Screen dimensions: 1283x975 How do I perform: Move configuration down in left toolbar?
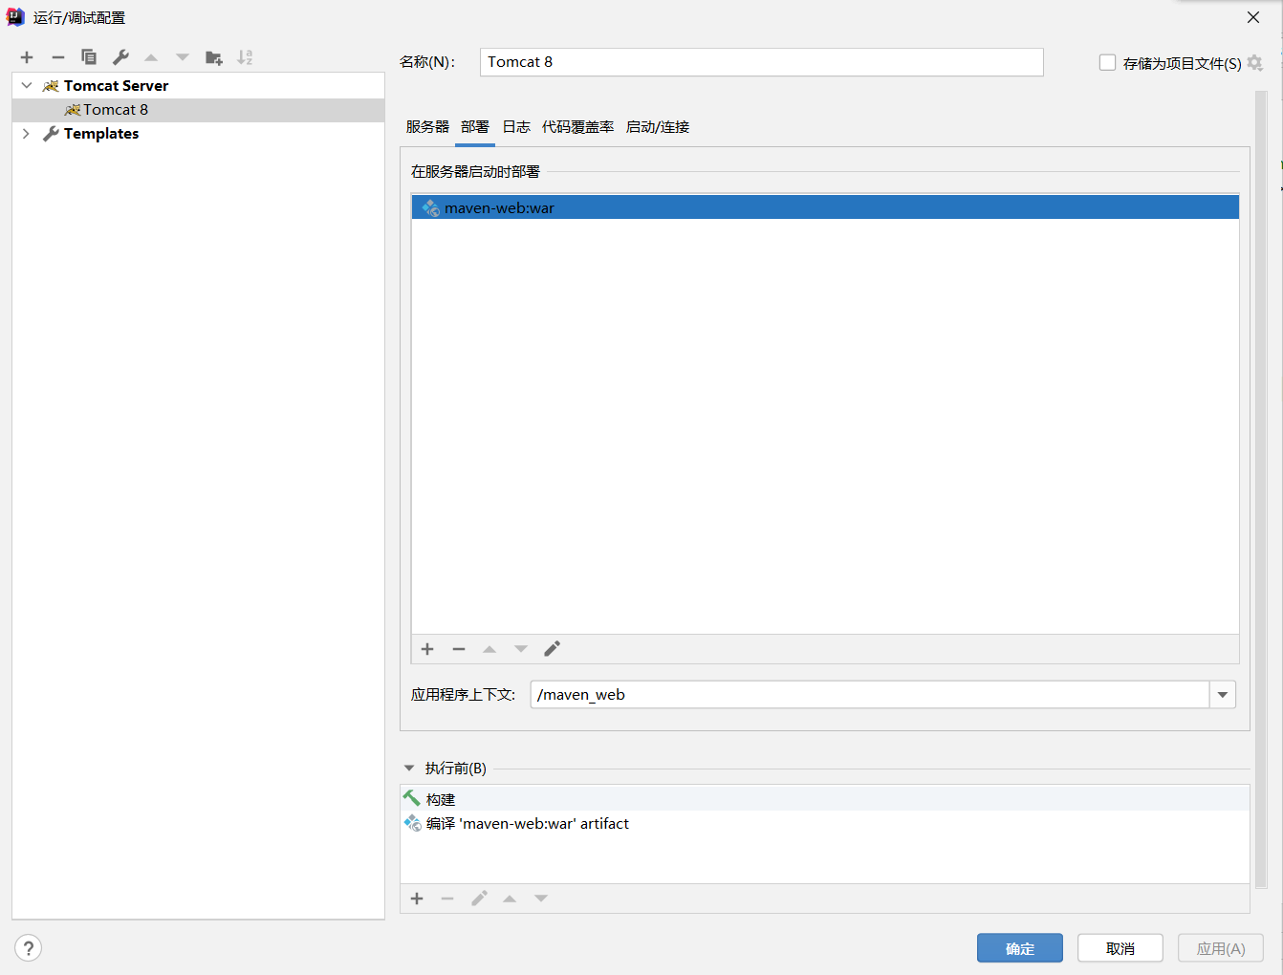click(183, 57)
